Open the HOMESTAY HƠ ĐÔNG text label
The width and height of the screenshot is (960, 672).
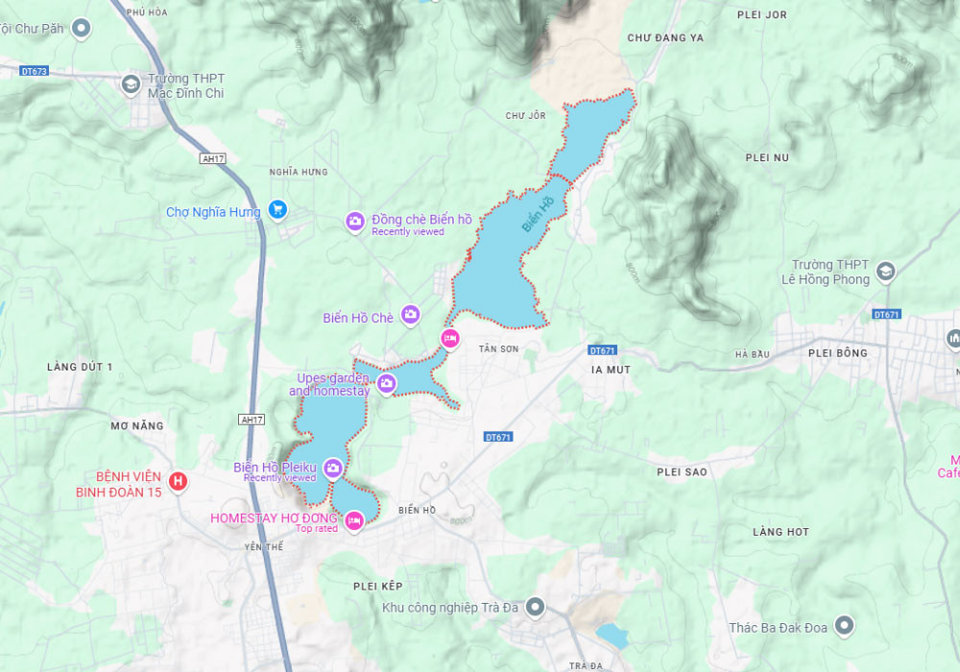274,518
